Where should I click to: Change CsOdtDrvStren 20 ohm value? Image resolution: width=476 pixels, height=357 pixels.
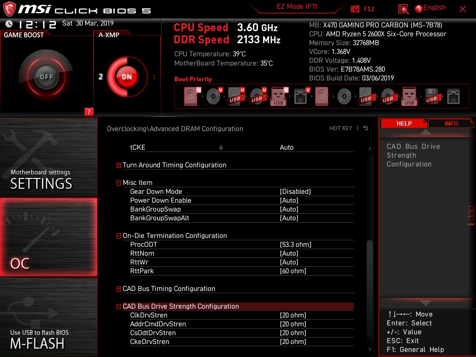(x=293, y=333)
